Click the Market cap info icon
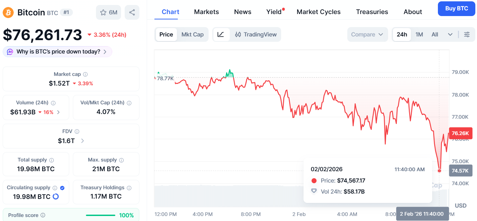Image resolution: width=477 pixels, height=221 pixels. point(85,74)
